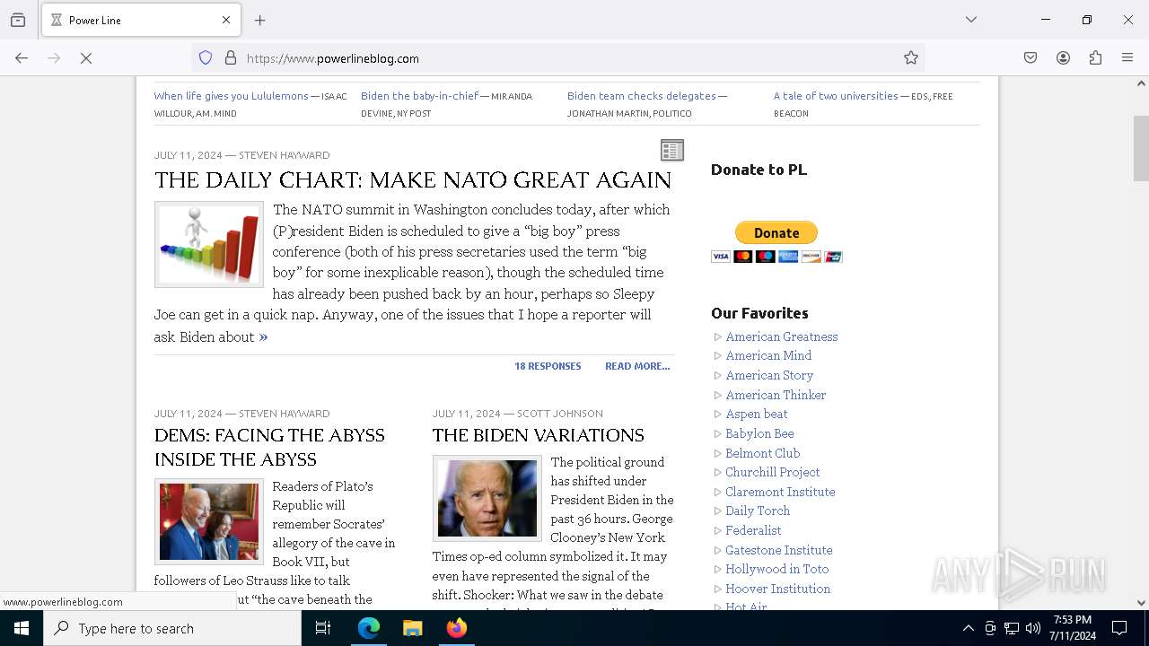Click the bar chart article thumbnail
This screenshot has height=646, width=1149.
click(x=209, y=244)
